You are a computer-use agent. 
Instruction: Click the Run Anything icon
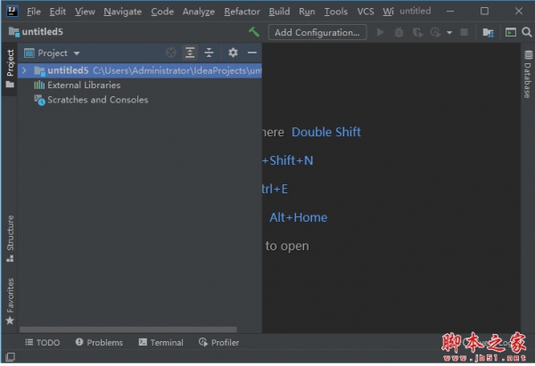coord(510,32)
